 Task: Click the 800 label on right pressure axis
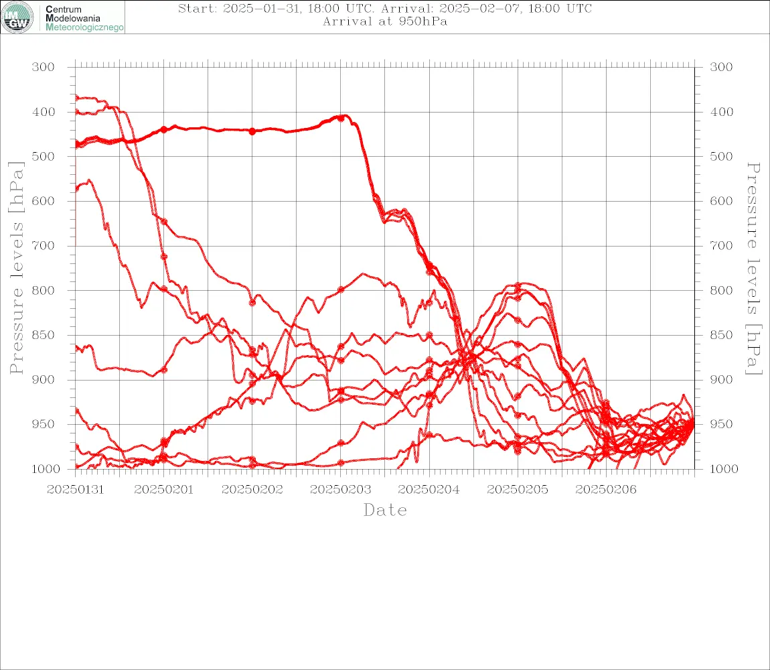click(721, 290)
